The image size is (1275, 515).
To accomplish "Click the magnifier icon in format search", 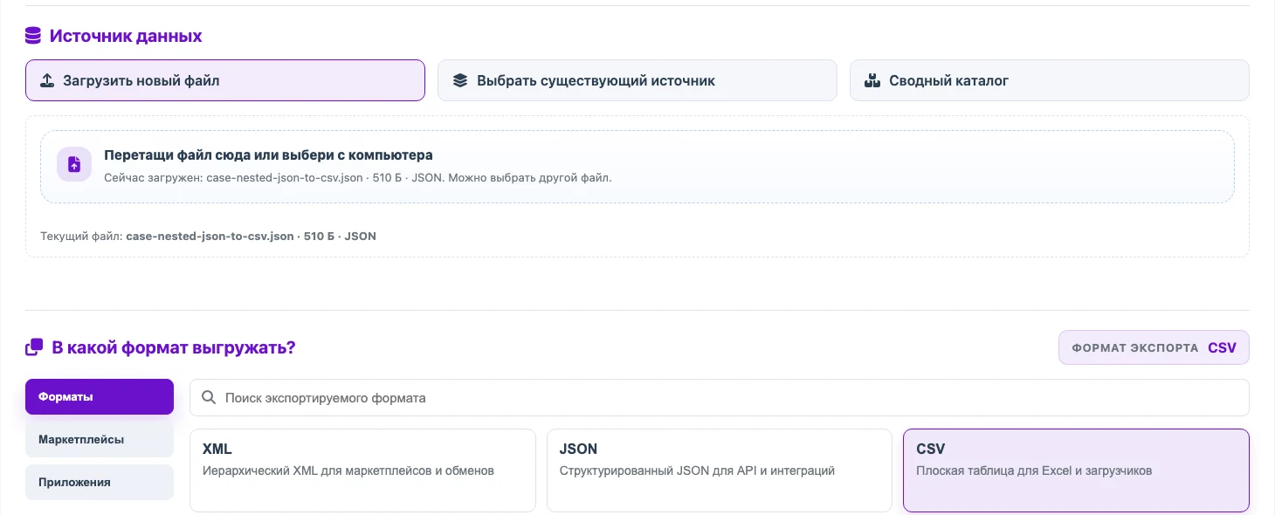I will pos(209,397).
